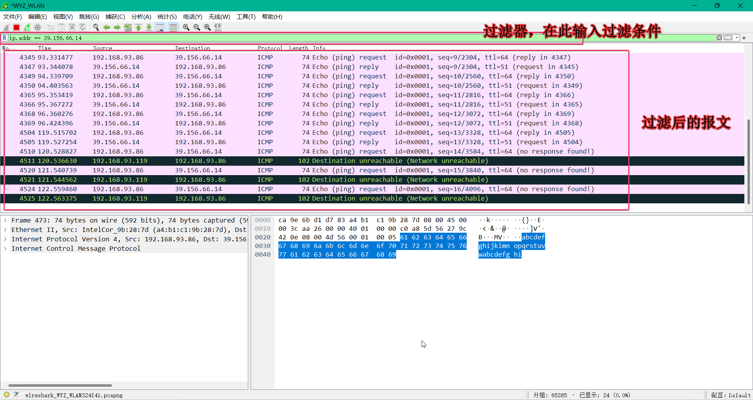This screenshot has height=400, width=753.
Task: Edit capture file comment pencil icon
Action: [16, 395]
